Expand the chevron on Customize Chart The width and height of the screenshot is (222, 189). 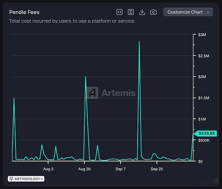pos(208,12)
